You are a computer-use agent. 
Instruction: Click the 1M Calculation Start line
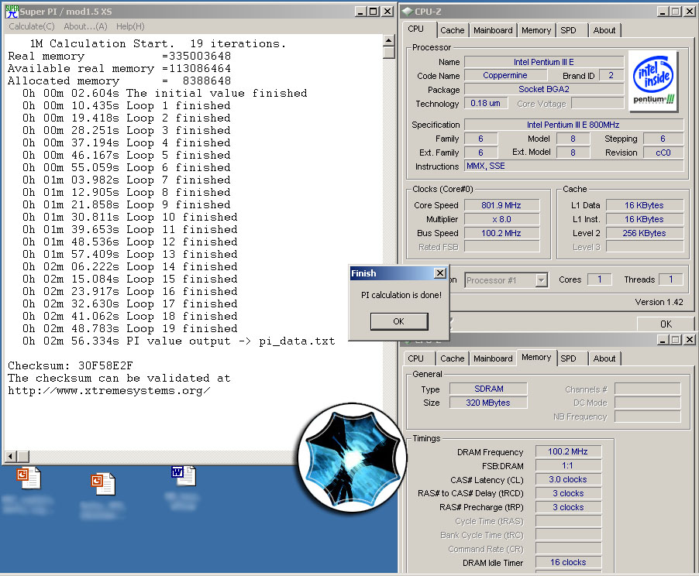[x=158, y=43]
